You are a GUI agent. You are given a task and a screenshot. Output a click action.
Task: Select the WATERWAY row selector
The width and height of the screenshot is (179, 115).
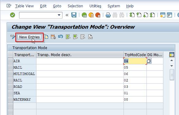[10, 99]
